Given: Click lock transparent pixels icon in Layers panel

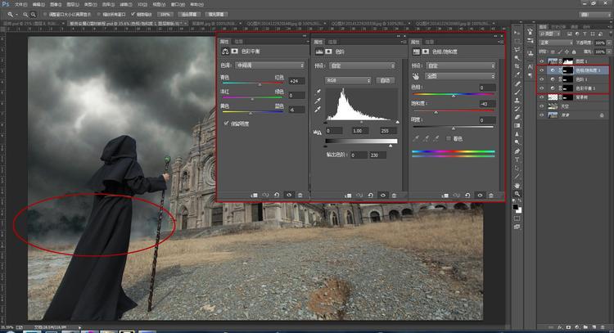Looking at the screenshot, I should coord(553,52).
